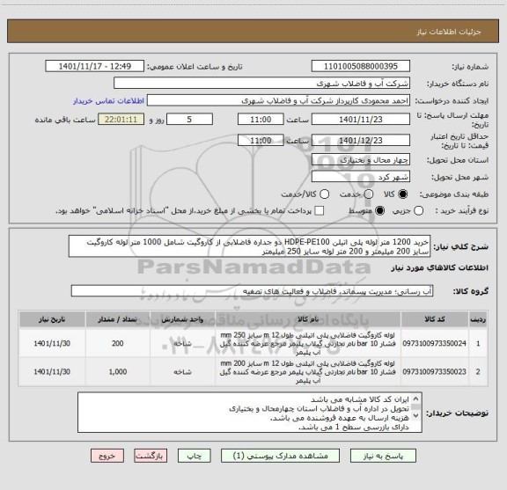507x490 pixels.
Task: Click the buyer note هزینه ارسال به عهده فروشنده
Action: pos(340,418)
